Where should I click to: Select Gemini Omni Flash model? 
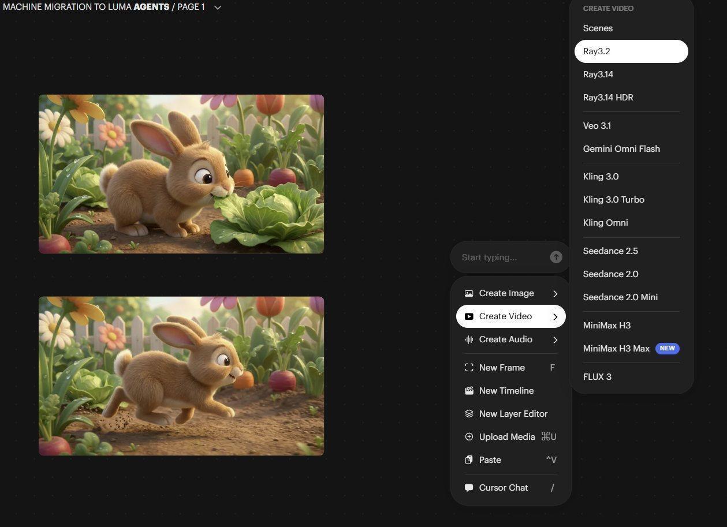(x=631, y=149)
